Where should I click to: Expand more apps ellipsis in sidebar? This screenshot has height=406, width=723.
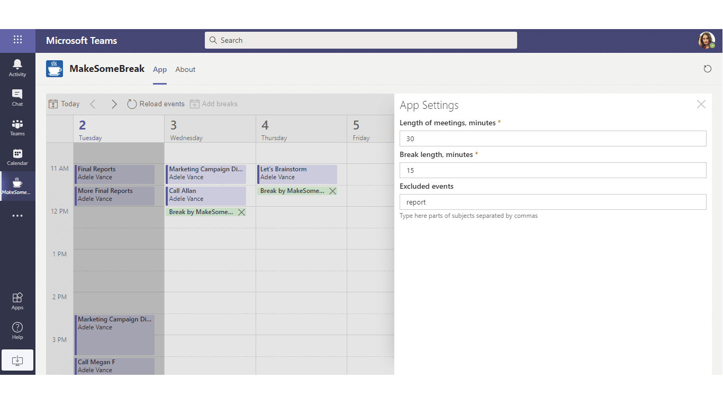pyautogui.click(x=17, y=216)
